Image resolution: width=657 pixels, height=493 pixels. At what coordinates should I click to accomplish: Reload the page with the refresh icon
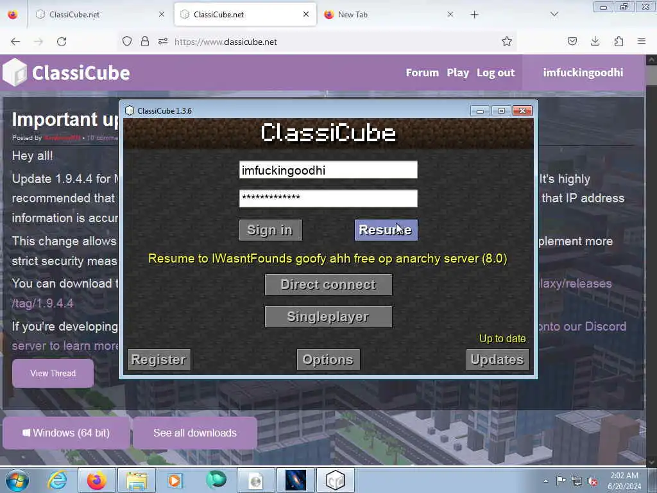62,42
